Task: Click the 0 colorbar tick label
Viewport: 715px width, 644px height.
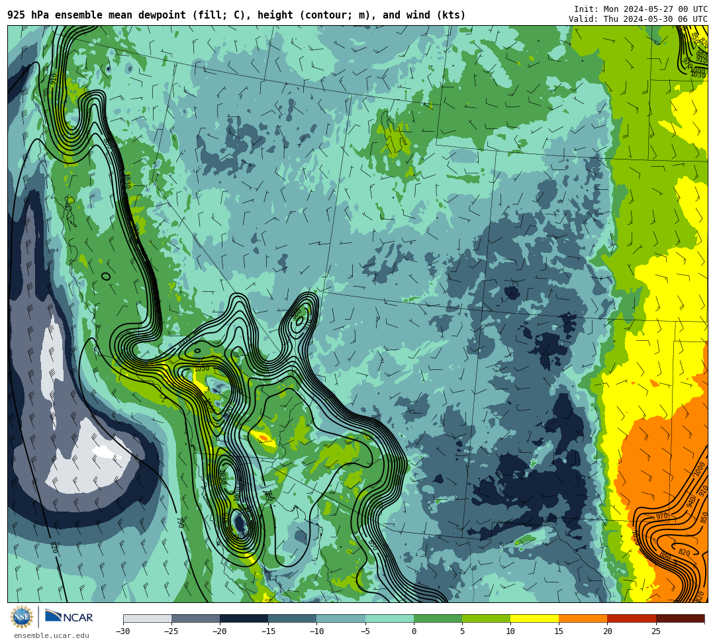Action: 414,631
